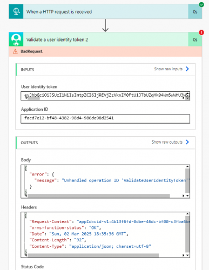Click the BadRequest warning triangle icon

(15, 51)
